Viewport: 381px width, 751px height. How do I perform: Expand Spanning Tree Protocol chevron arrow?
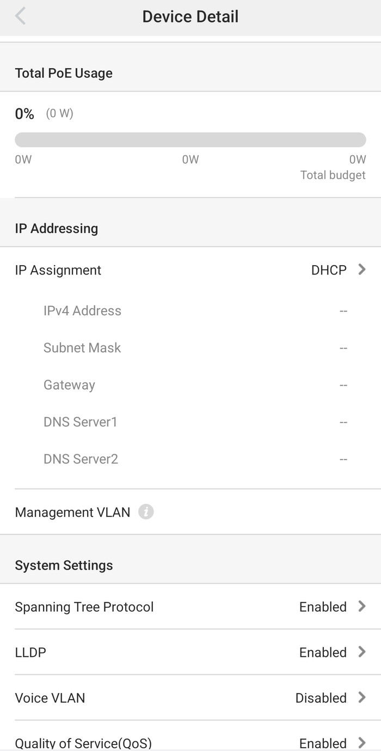361,606
